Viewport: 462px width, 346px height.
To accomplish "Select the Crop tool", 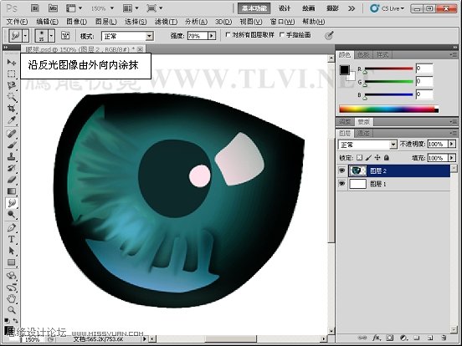I will coord(12,109).
